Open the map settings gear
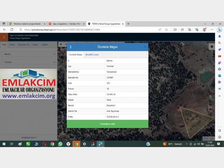Image resolution: width=224 pixels, height=168 pixels. (212, 47)
